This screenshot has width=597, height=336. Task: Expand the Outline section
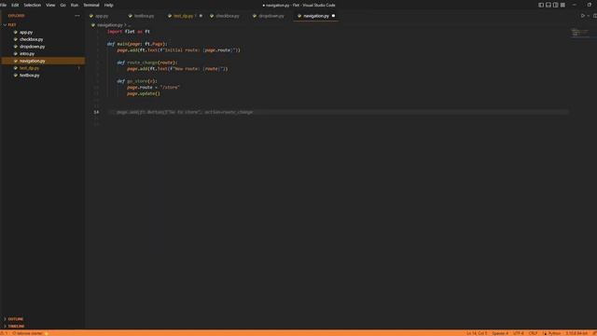coord(15,319)
